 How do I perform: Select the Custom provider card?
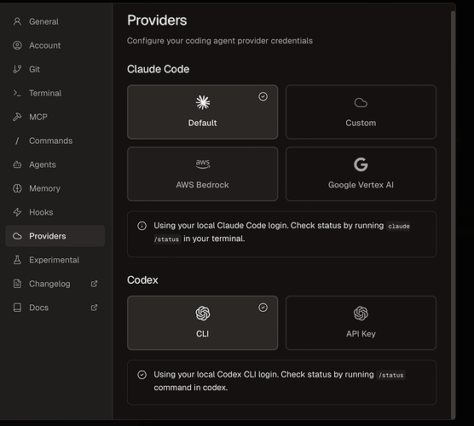(x=361, y=112)
